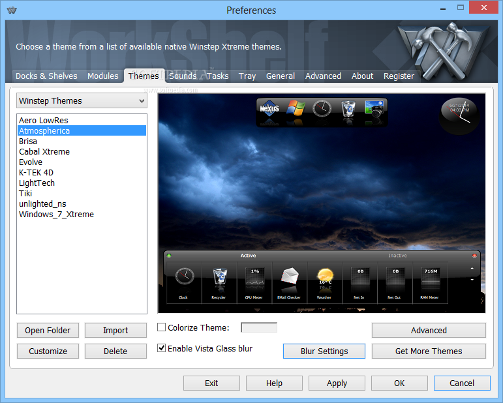Select Aero LowRes theme

click(x=82, y=120)
